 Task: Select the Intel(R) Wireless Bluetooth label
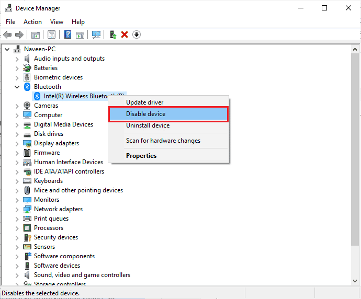[75, 96]
